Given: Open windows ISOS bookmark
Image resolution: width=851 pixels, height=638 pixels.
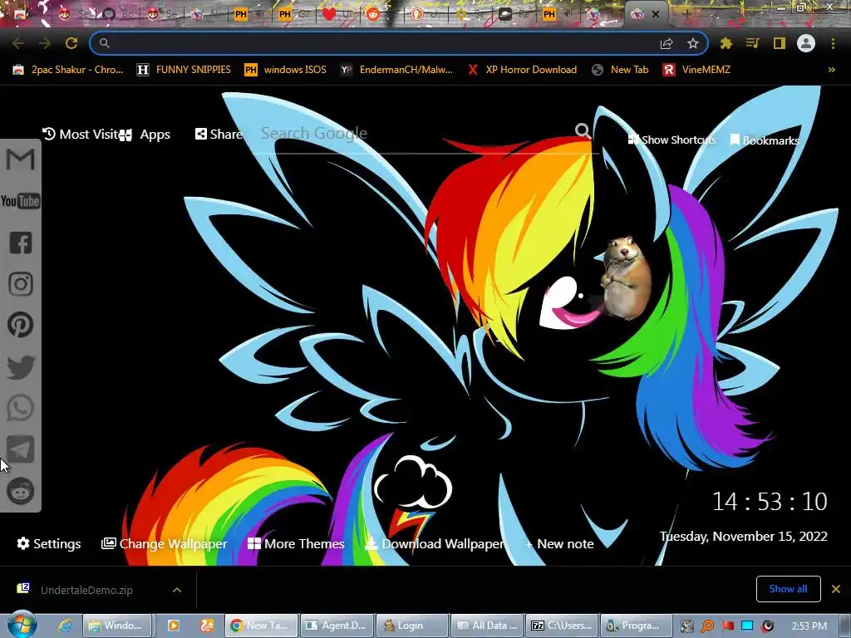Looking at the screenshot, I should point(286,70).
